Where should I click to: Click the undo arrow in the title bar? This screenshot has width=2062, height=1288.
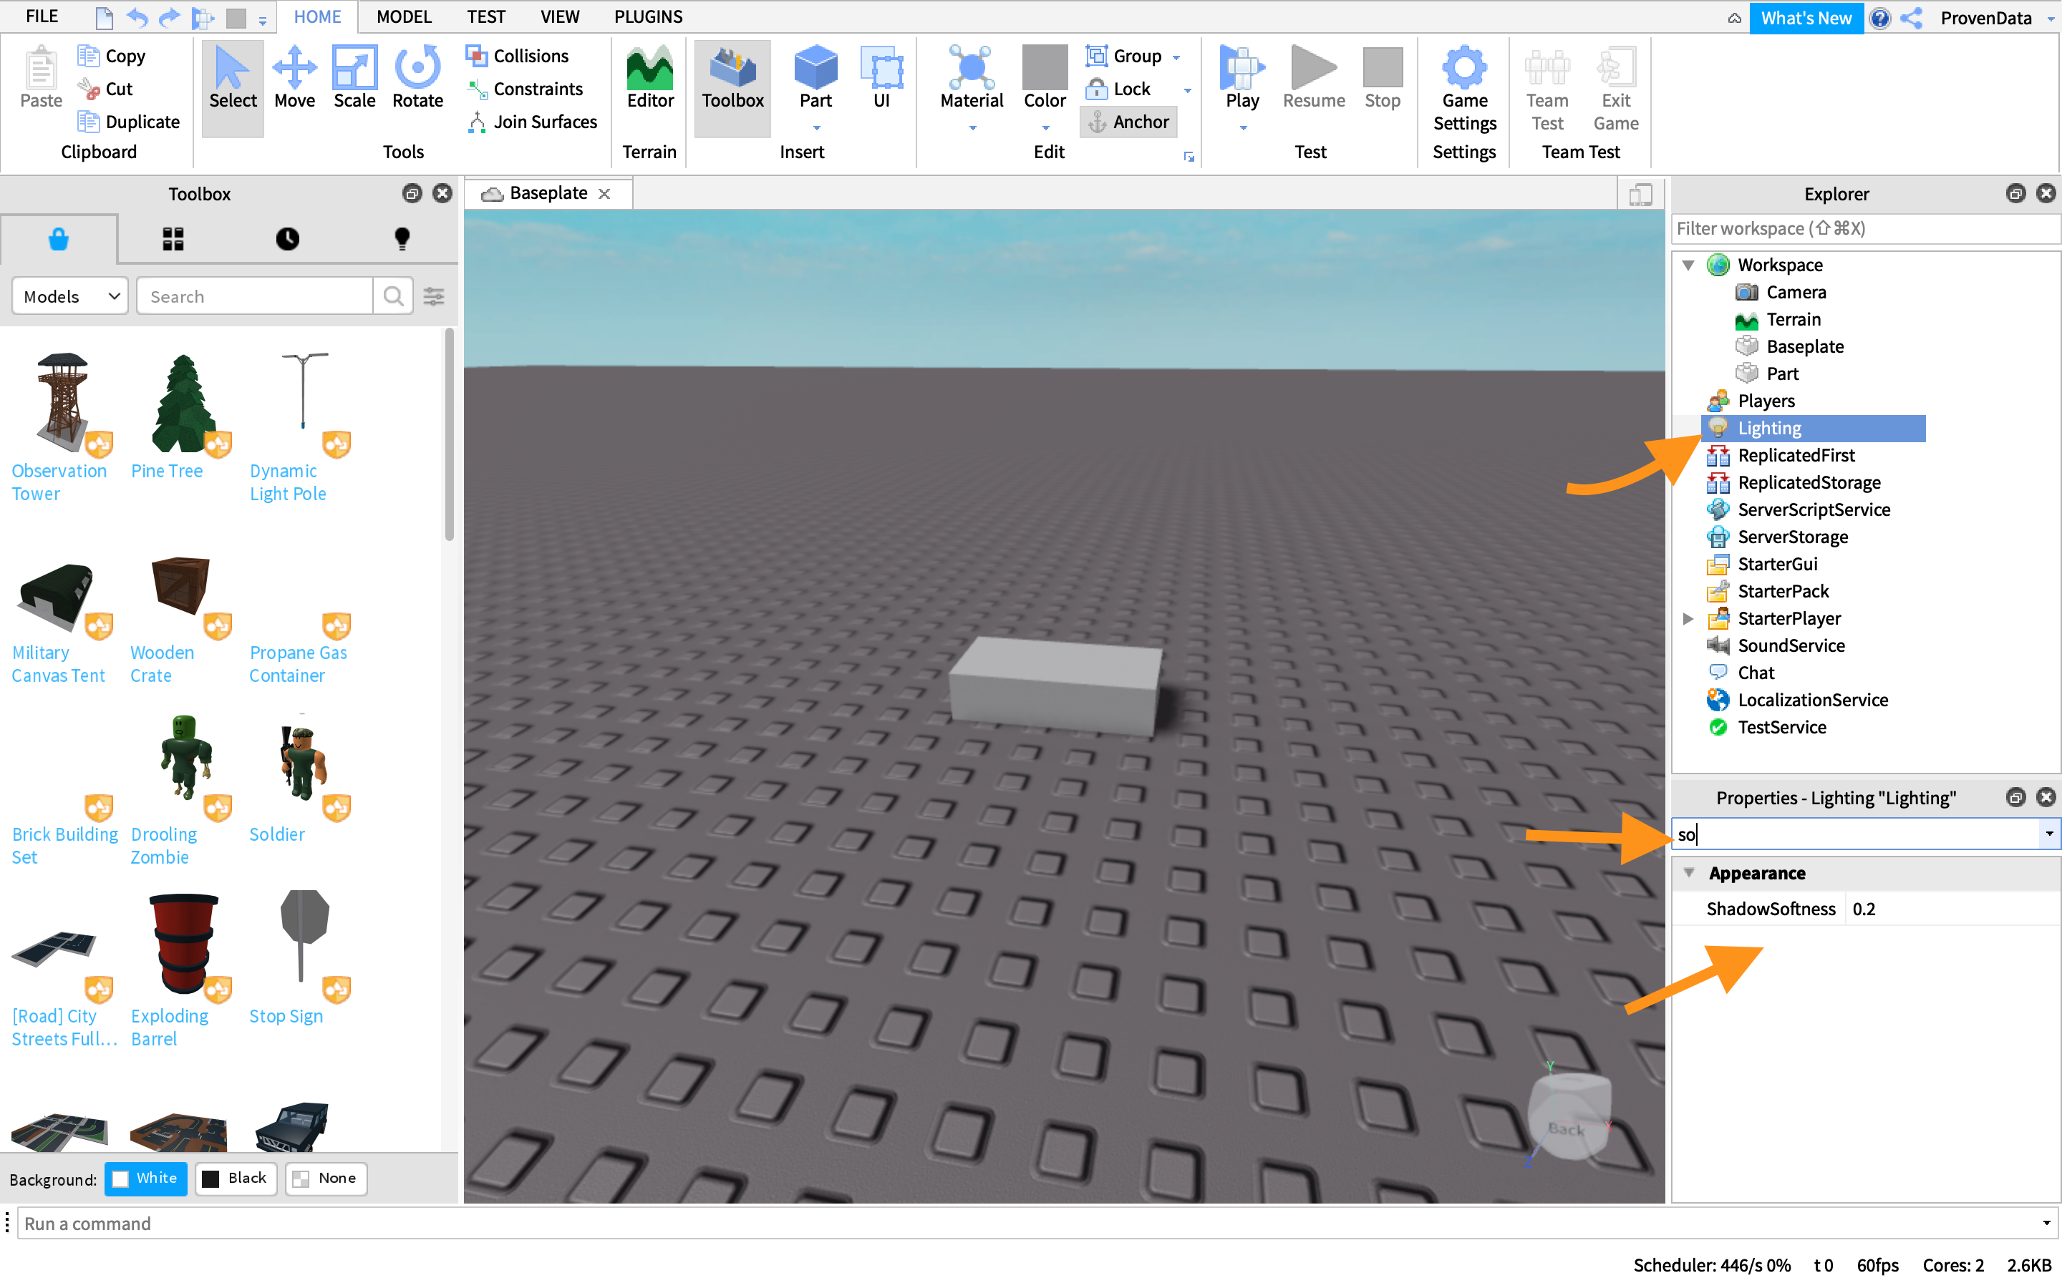tap(136, 17)
